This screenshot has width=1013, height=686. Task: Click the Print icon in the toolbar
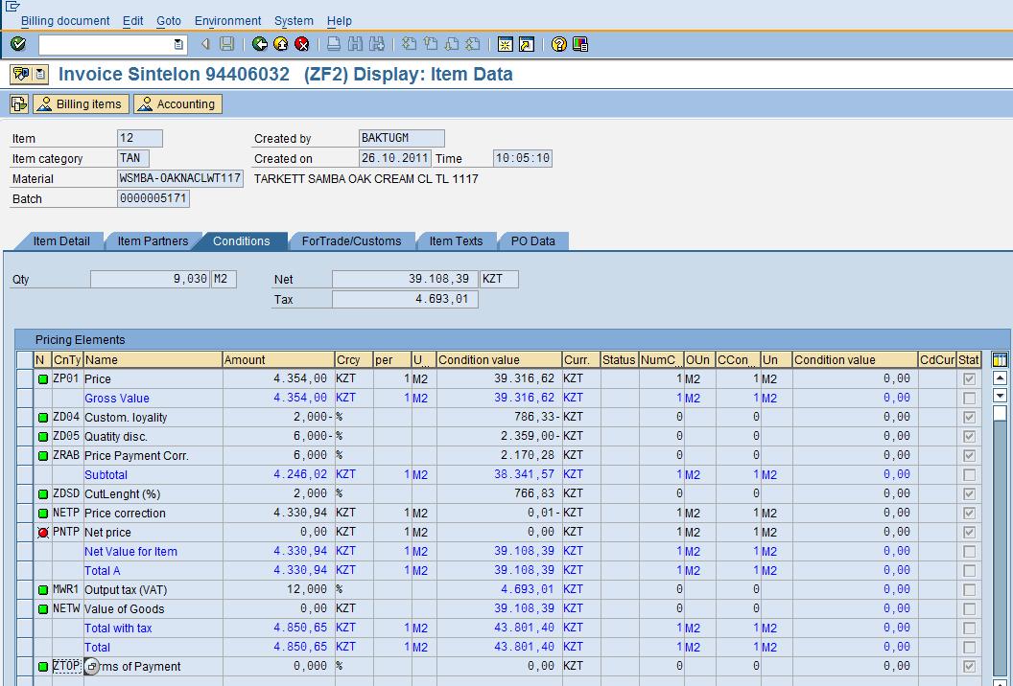[334, 44]
